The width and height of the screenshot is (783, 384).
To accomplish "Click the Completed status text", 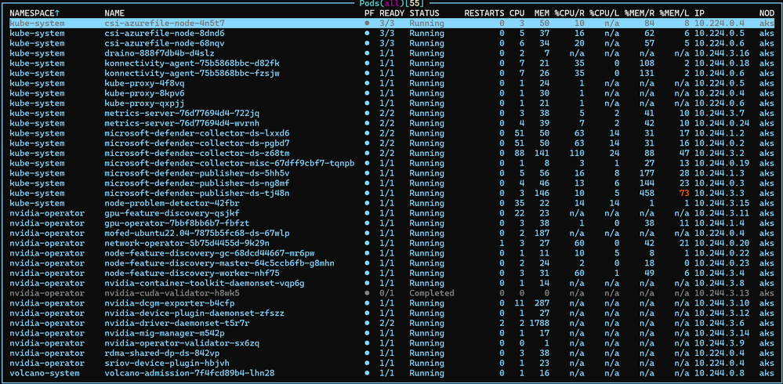I will point(432,292).
